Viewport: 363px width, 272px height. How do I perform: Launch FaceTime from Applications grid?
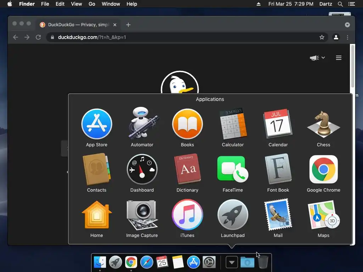(x=233, y=169)
